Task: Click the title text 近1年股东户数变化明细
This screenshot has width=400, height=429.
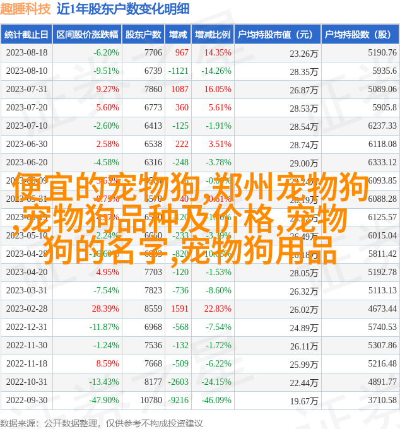Action: 123,9
